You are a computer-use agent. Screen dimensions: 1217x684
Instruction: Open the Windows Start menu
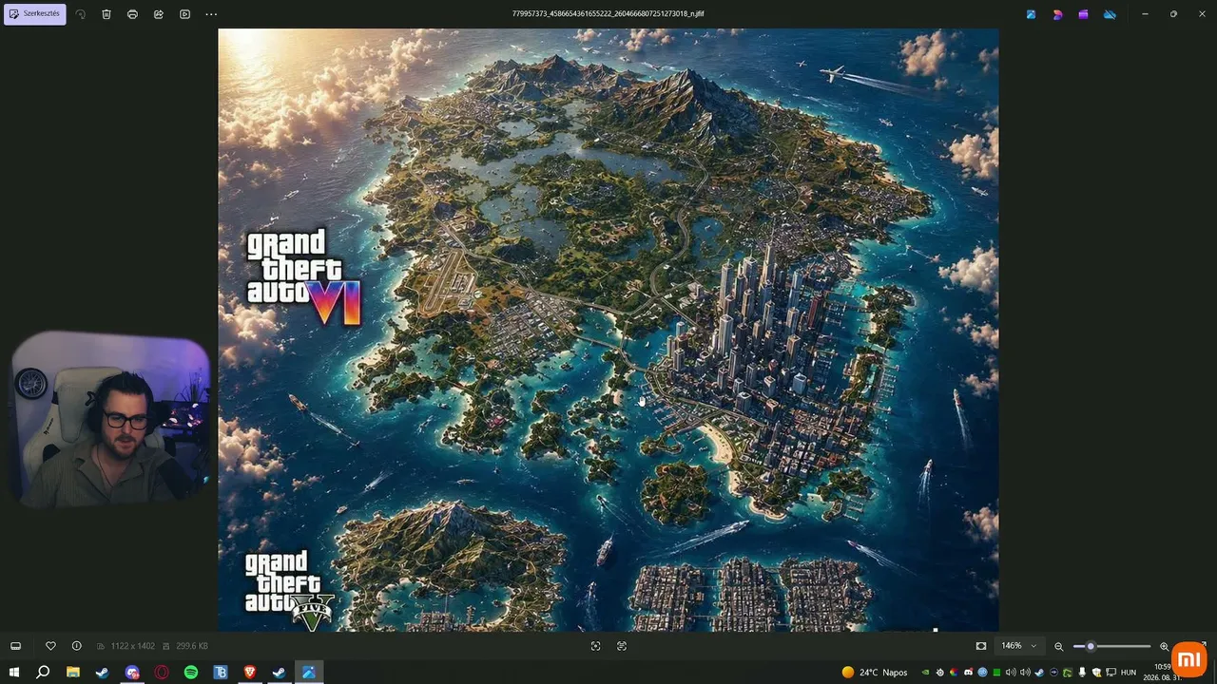[14, 673]
